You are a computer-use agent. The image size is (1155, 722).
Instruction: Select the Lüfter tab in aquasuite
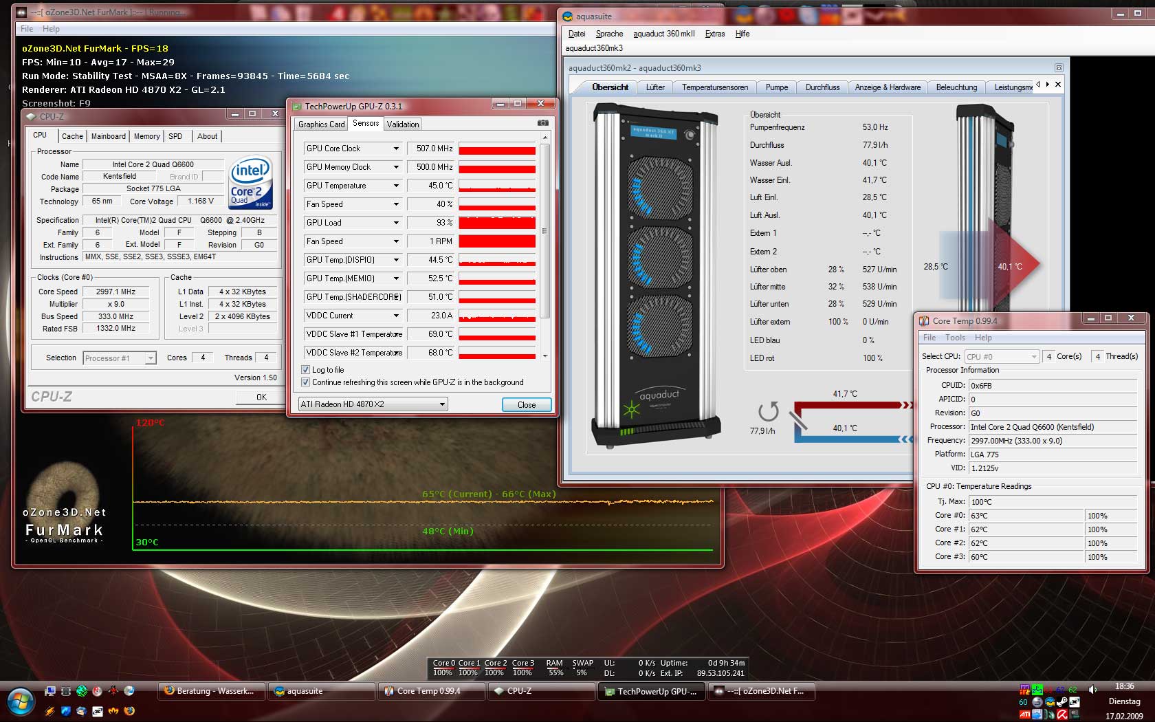tap(655, 87)
